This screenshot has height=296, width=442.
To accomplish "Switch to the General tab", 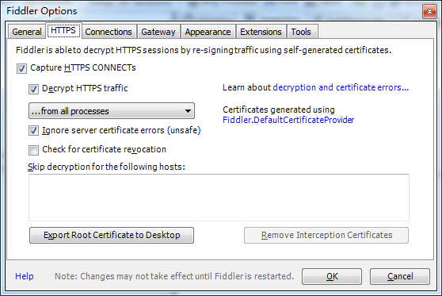I will (26, 32).
